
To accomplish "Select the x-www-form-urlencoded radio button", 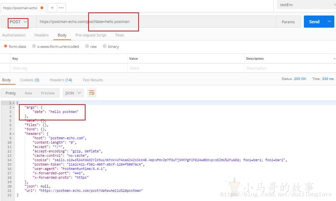I will pyautogui.click(x=34, y=46).
